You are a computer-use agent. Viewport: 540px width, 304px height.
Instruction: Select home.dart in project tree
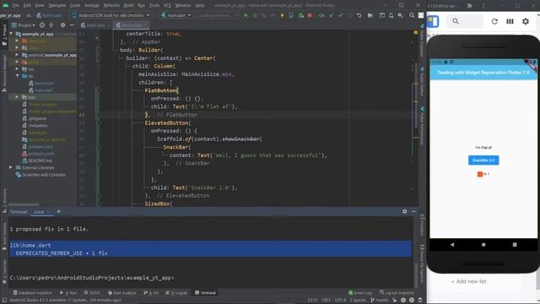point(44,83)
